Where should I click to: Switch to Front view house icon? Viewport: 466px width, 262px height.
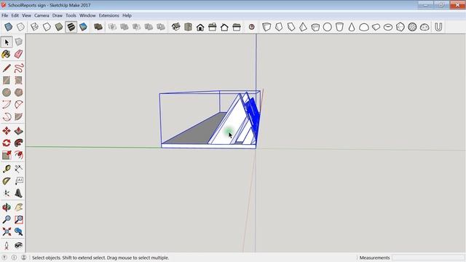(x=200, y=28)
